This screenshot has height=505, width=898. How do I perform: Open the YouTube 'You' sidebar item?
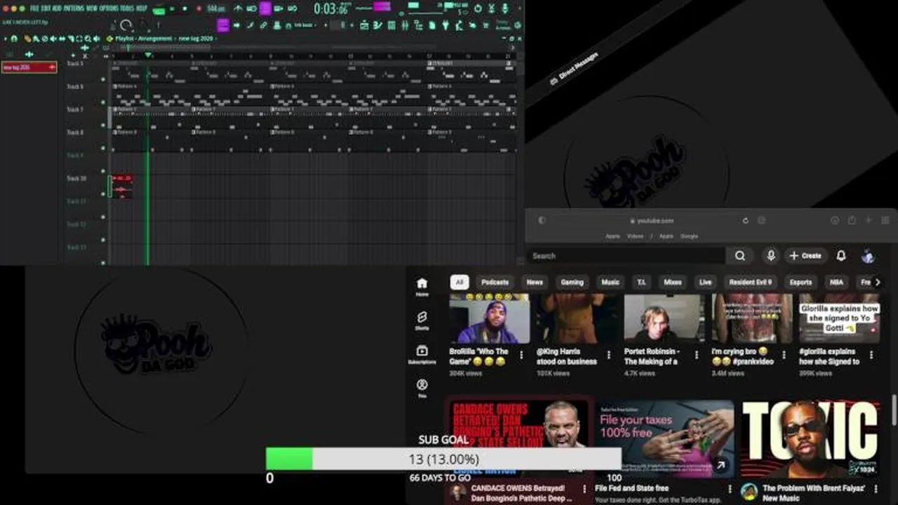click(x=422, y=389)
